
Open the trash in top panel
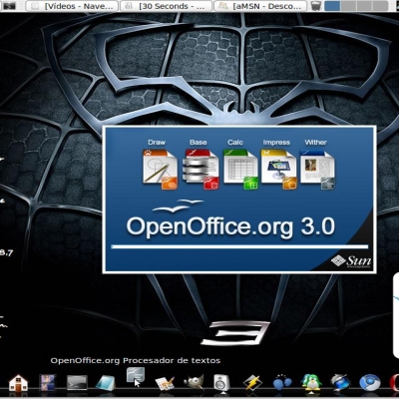point(316,6)
